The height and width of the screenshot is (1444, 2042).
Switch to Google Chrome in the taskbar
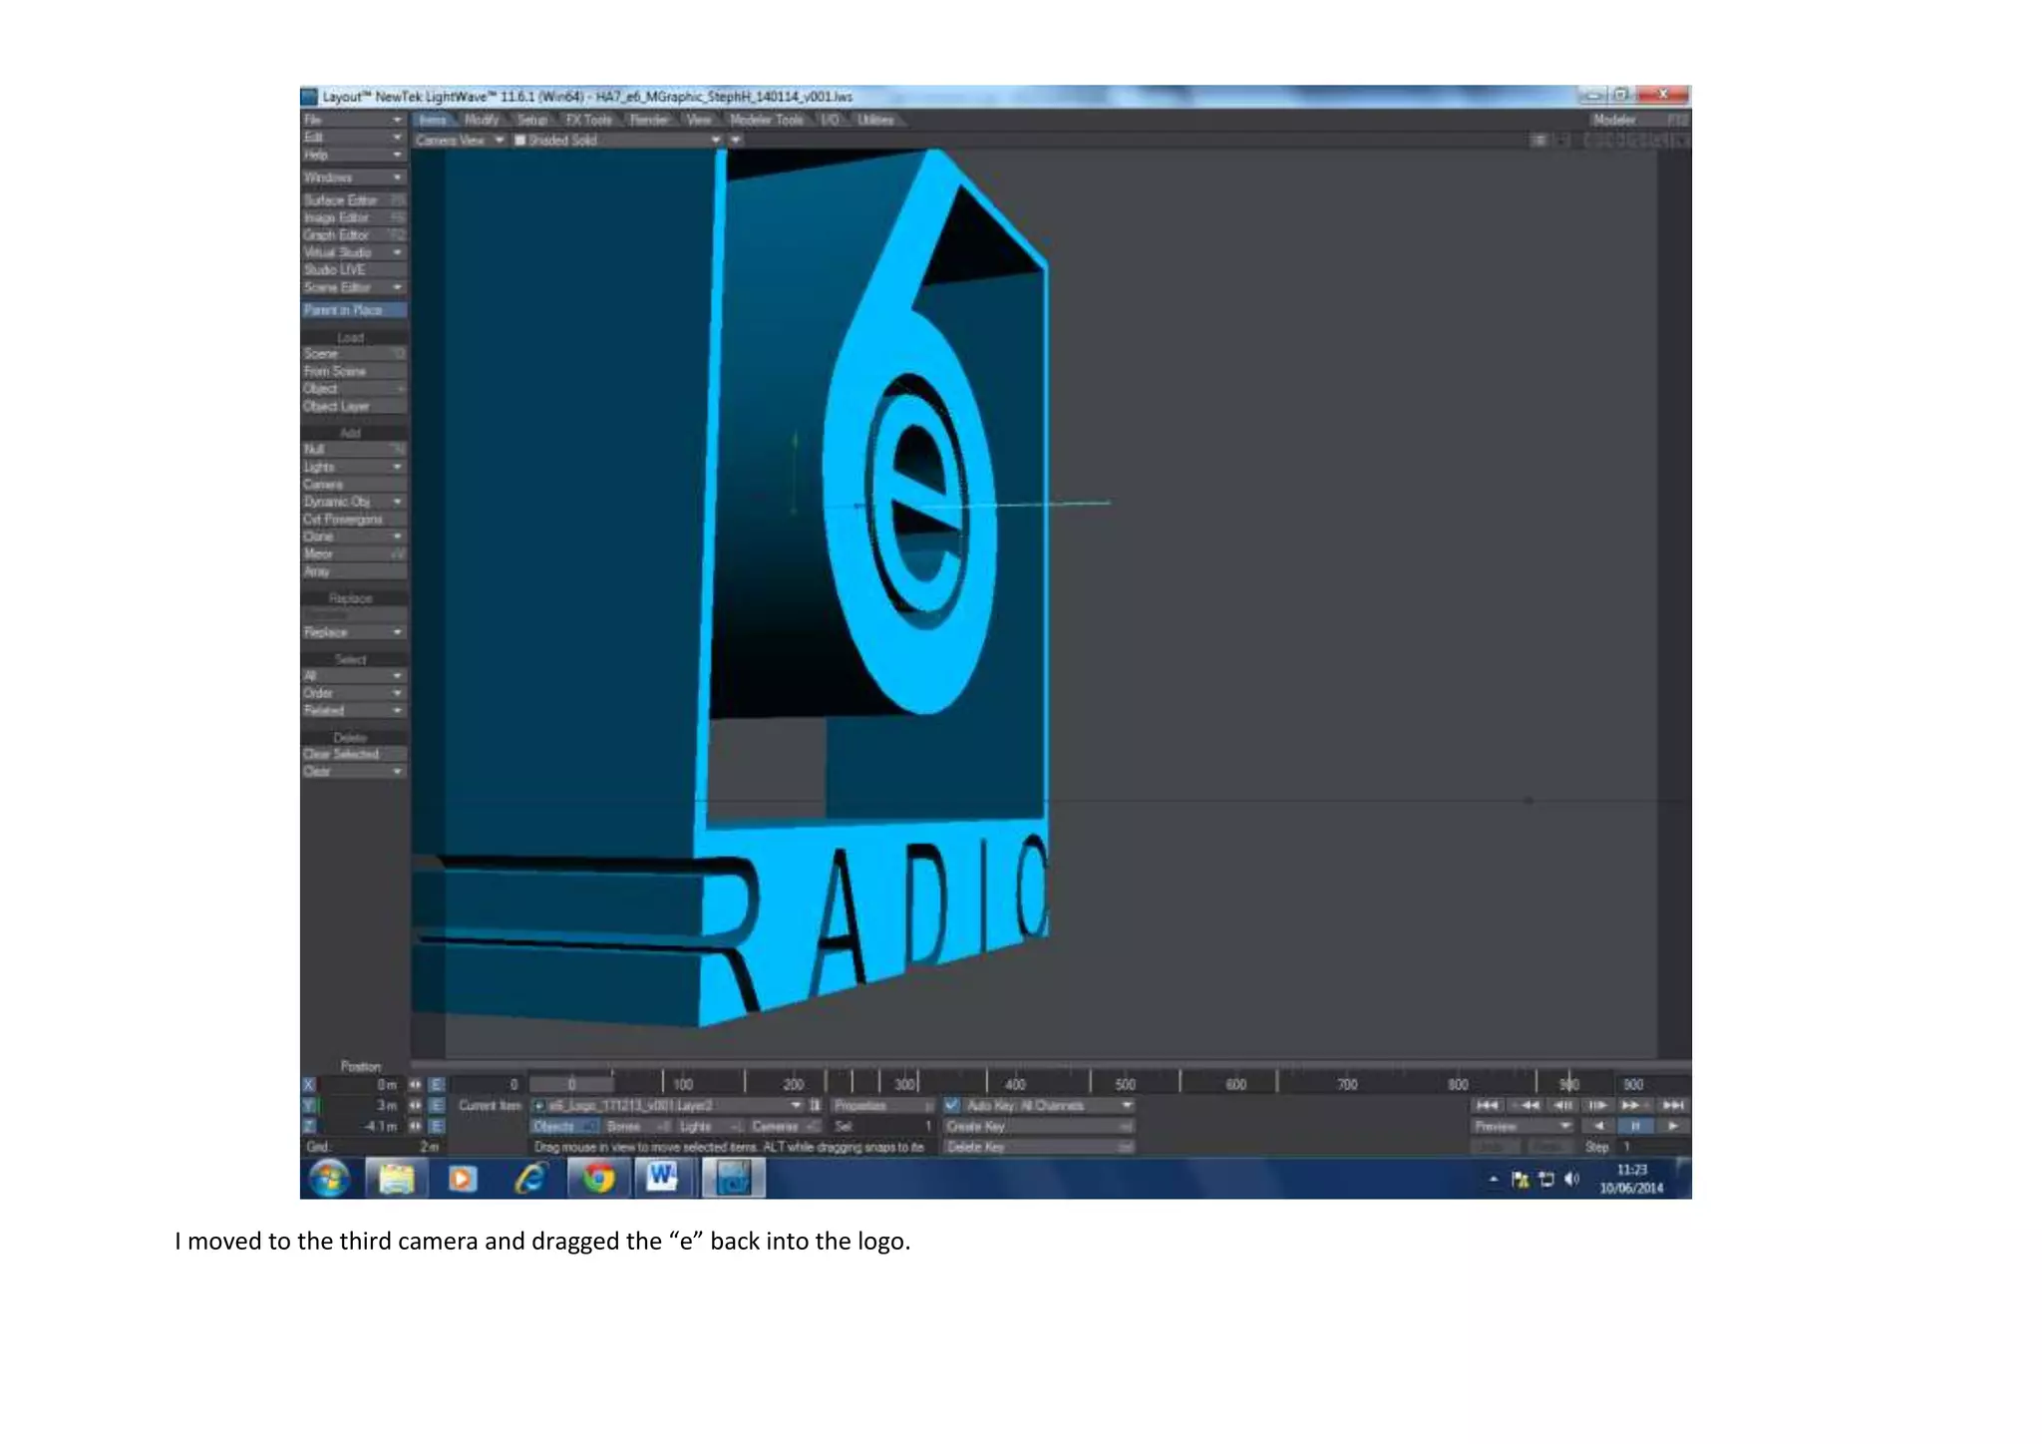click(598, 1179)
